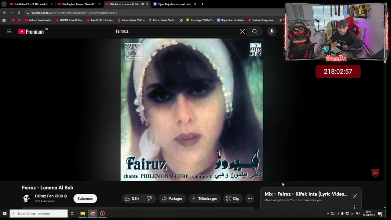
Task: Open the 09:43 clock calendar
Action: coord(368,214)
